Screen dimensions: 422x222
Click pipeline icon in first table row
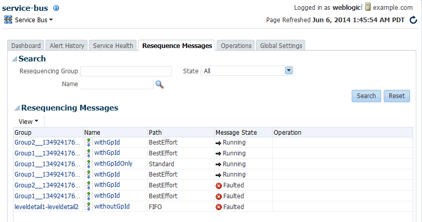tap(88, 142)
